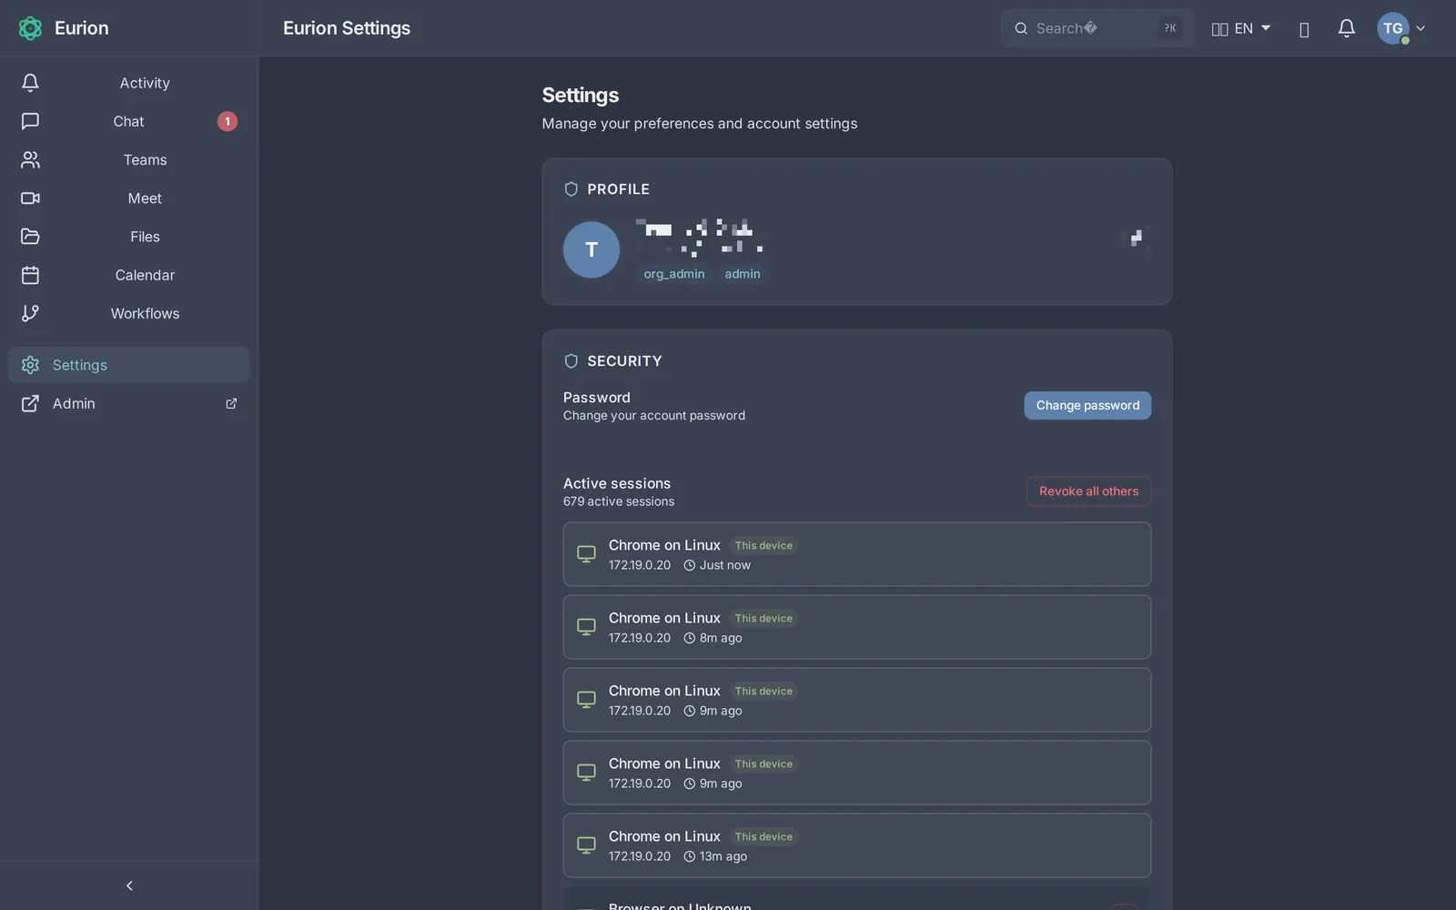
Task: Click the Change password button
Action: pyautogui.click(x=1087, y=406)
